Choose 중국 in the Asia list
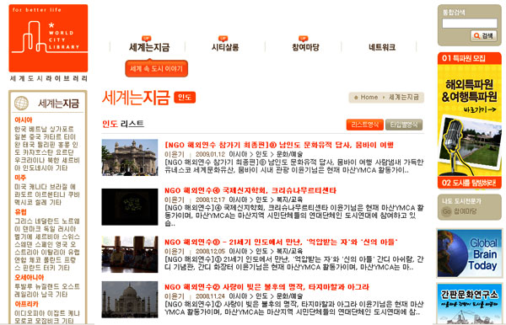This screenshot has height=325, width=506. click(35, 136)
